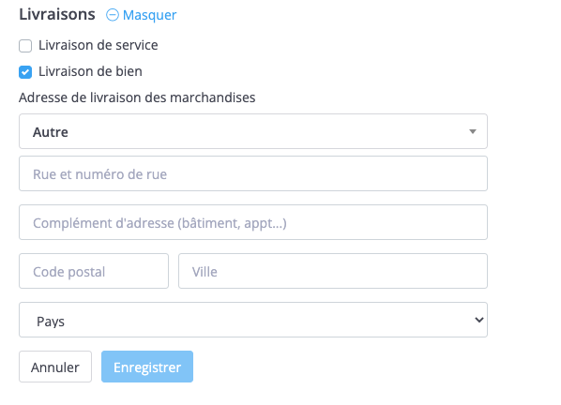Hide the Livraisons section via Masquer link
Screen dimensions: 561x405
coord(149,15)
